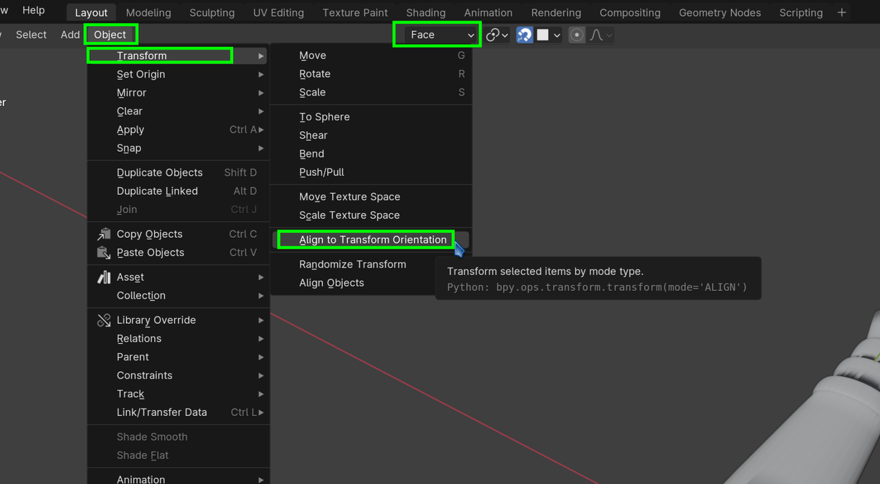Switch to the Compositing workspace tab
Image resolution: width=880 pixels, height=484 pixels.
pos(630,12)
